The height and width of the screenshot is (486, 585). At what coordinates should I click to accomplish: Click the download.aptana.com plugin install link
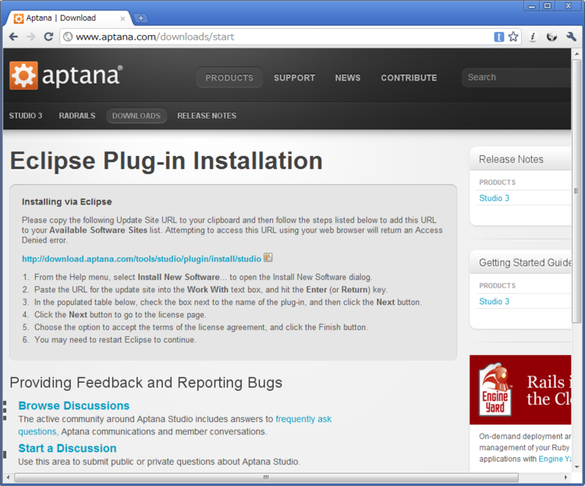click(x=141, y=259)
